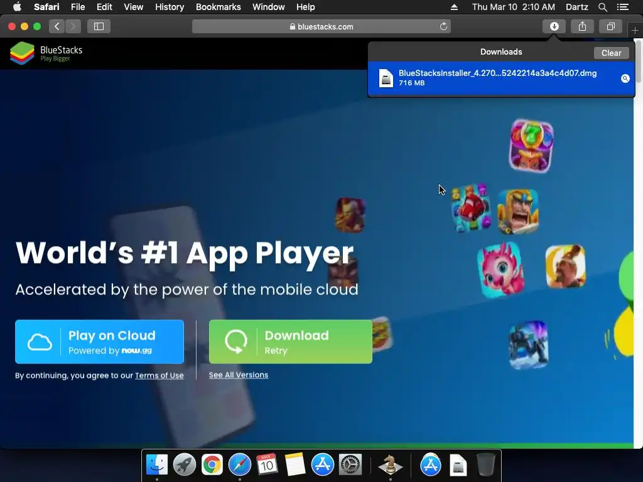Click the slot machine 7 game icon
The width and height of the screenshot is (643, 482).
[x=531, y=146]
